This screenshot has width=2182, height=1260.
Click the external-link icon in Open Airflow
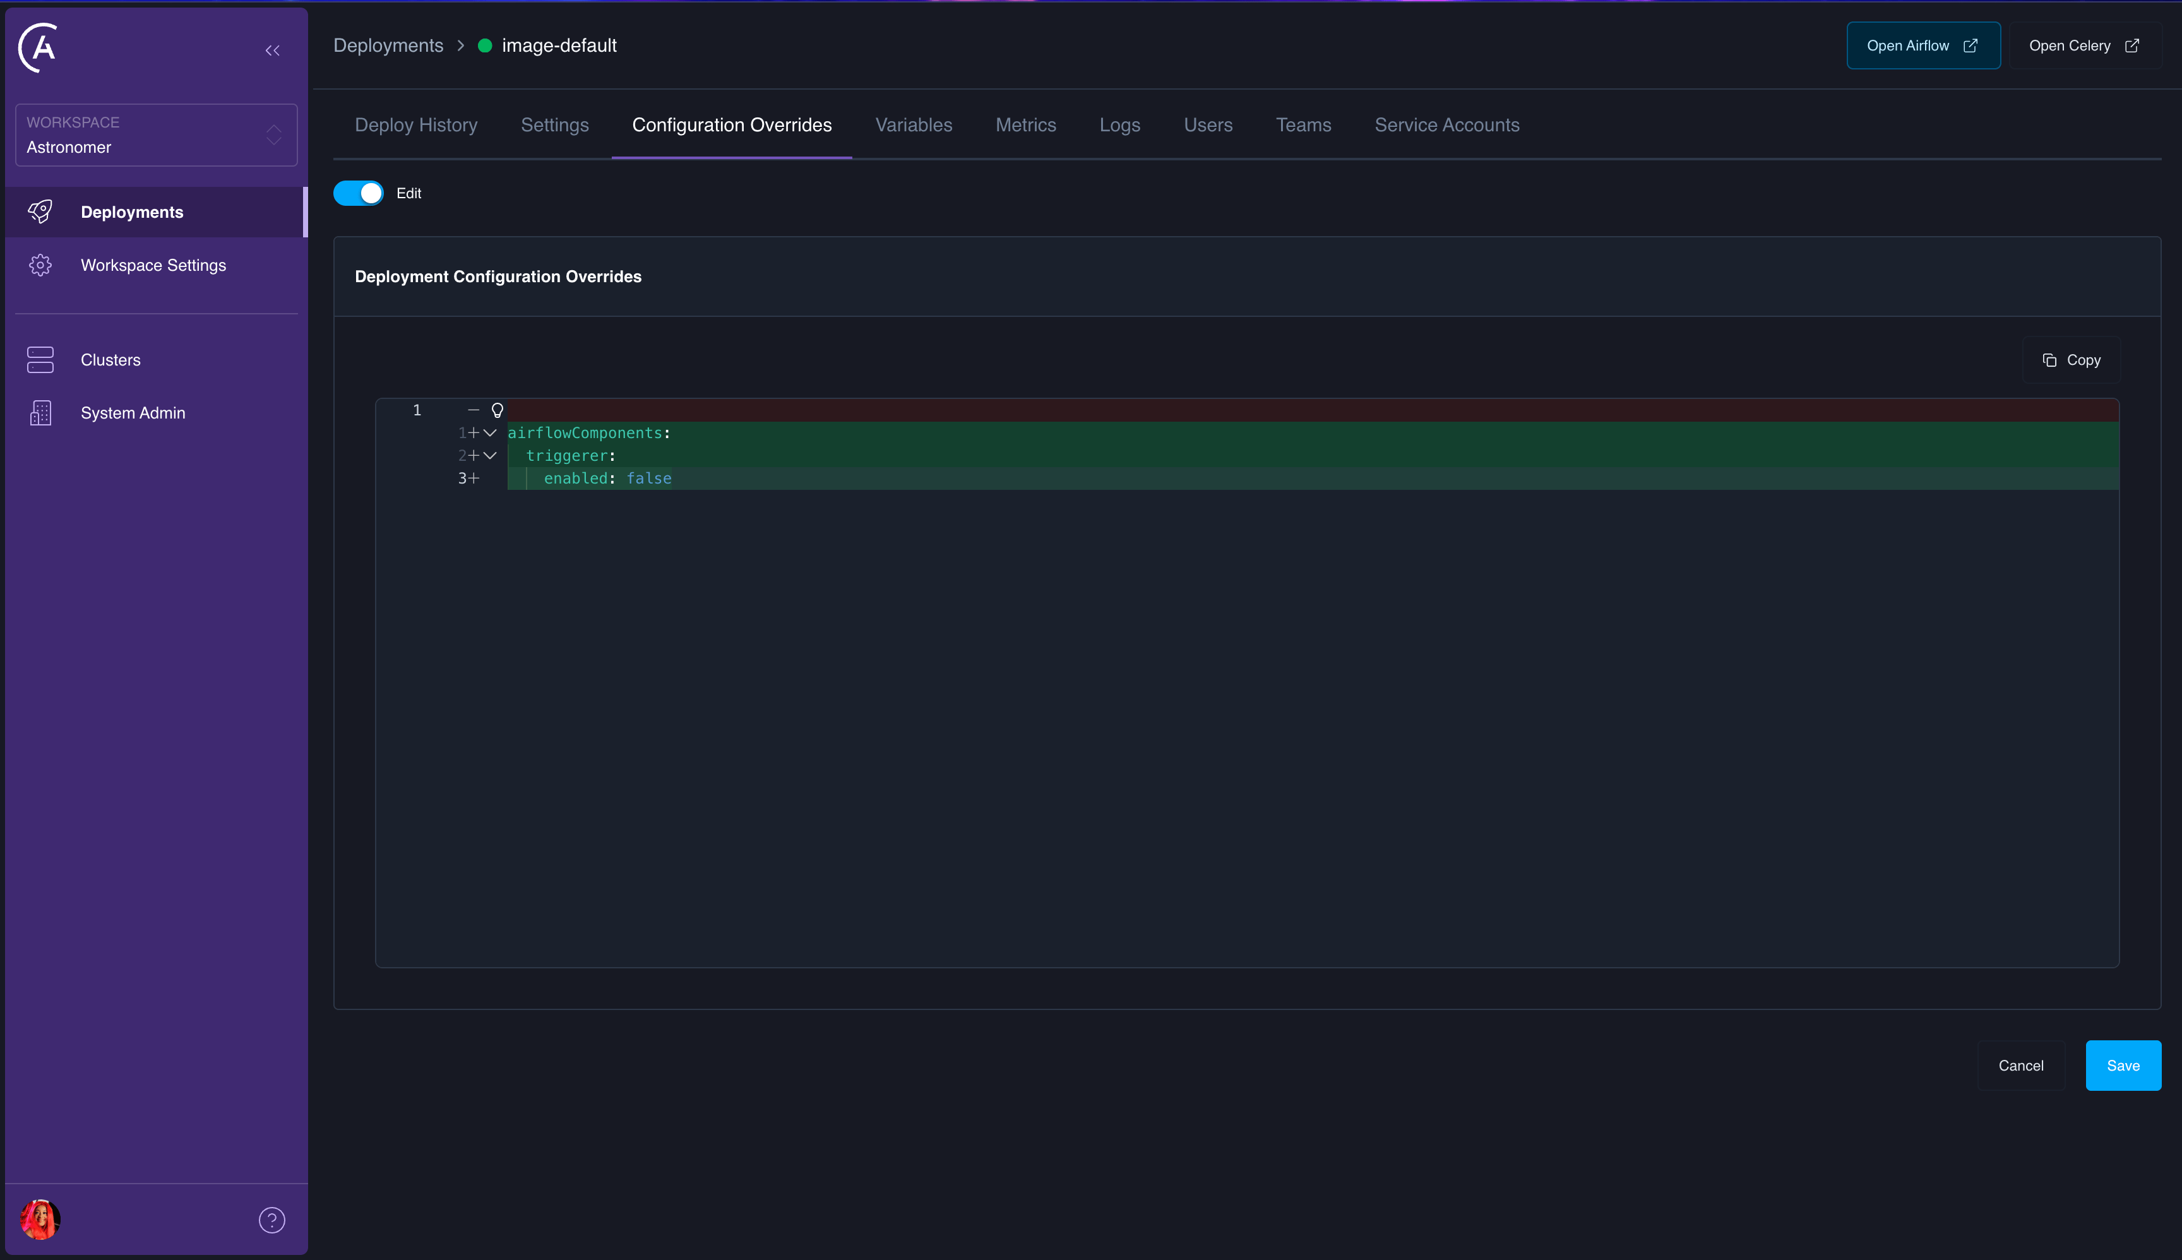[x=1971, y=46]
